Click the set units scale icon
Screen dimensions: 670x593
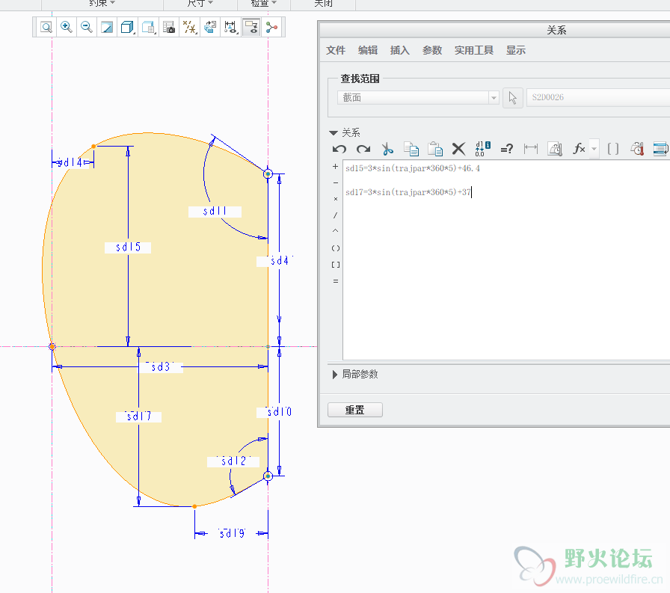(x=555, y=149)
